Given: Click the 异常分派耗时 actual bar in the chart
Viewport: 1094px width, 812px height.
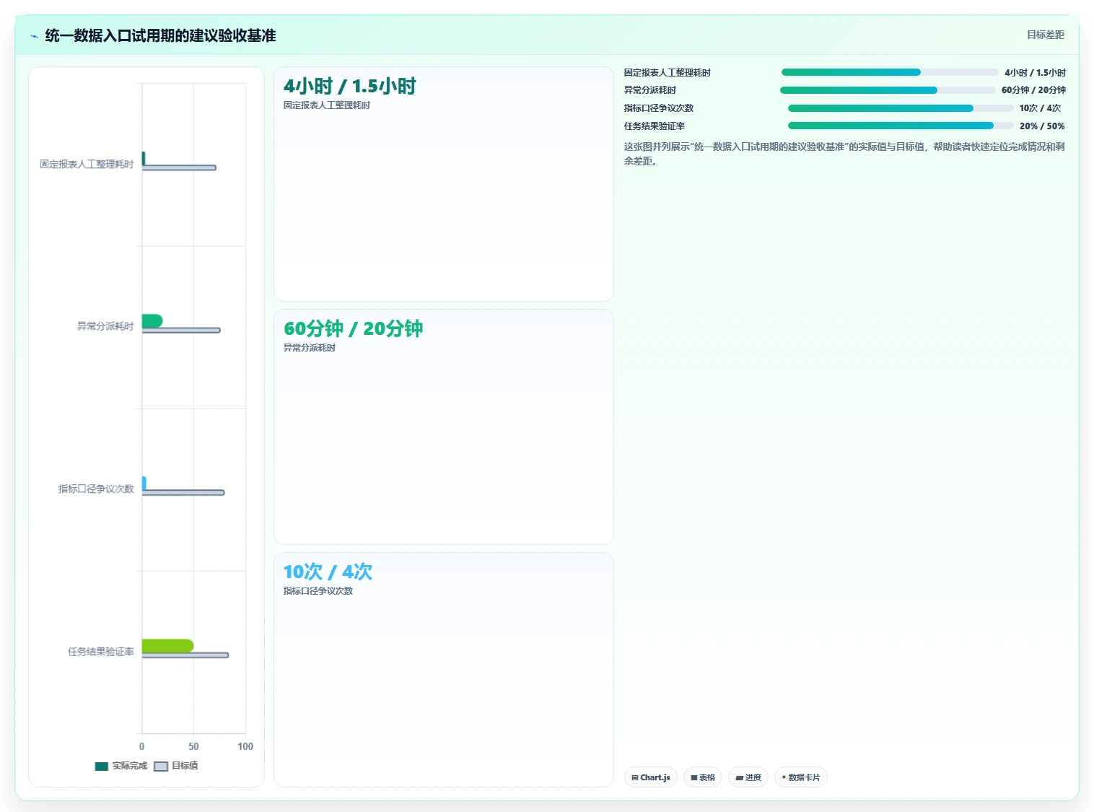Looking at the screenshot, I should tap(152, 320).
